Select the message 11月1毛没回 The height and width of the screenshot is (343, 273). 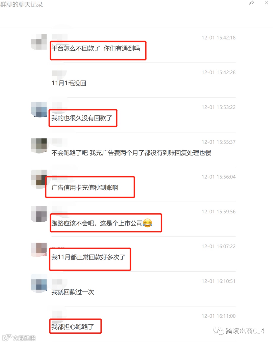[69, 83]
